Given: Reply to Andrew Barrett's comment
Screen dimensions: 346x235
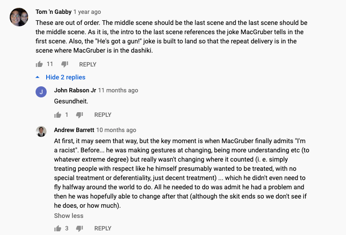Looking at the screenshot, I should 103,228.
